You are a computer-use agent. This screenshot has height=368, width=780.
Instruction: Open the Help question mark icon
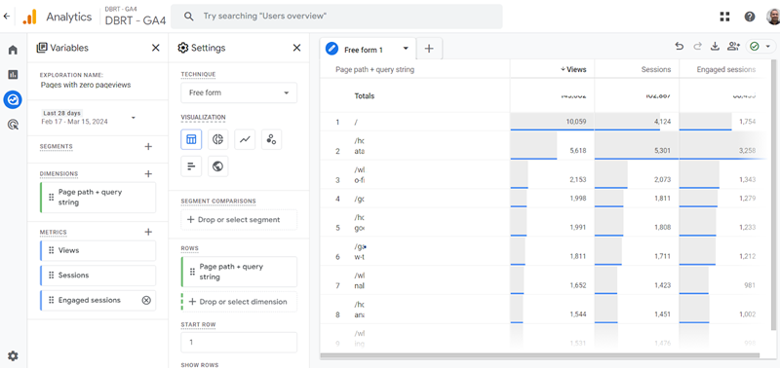[x=750, y=17]
